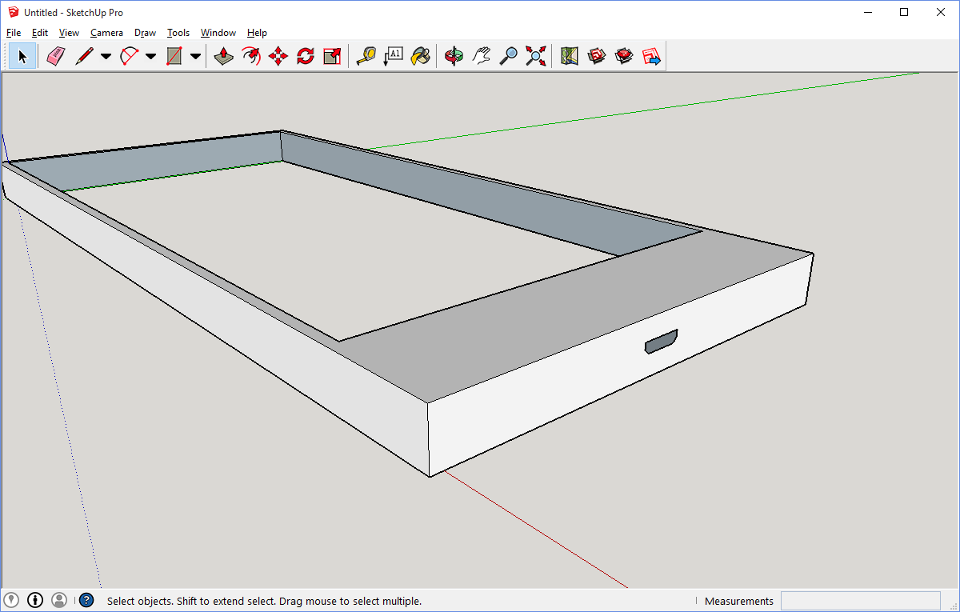
Task: Toggle the Instructor help question icon
Action: tap(86, 600)
